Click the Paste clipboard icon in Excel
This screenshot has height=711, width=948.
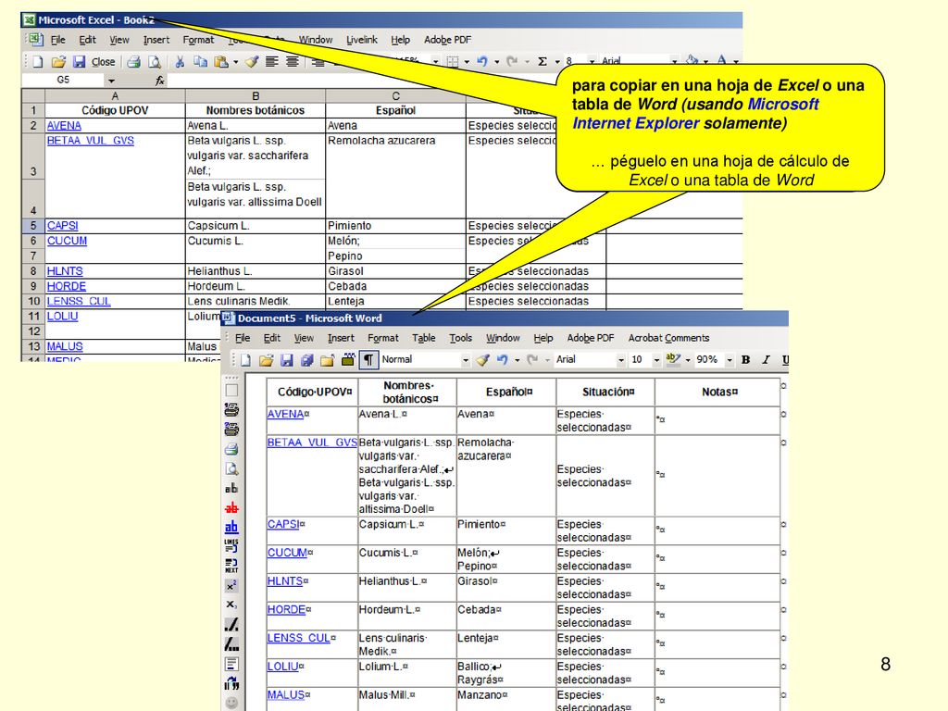(x=221, y=62)
